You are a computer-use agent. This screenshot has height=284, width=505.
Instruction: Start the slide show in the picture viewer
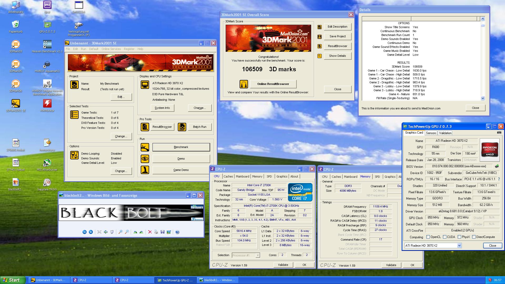click(x=112, y=232)
